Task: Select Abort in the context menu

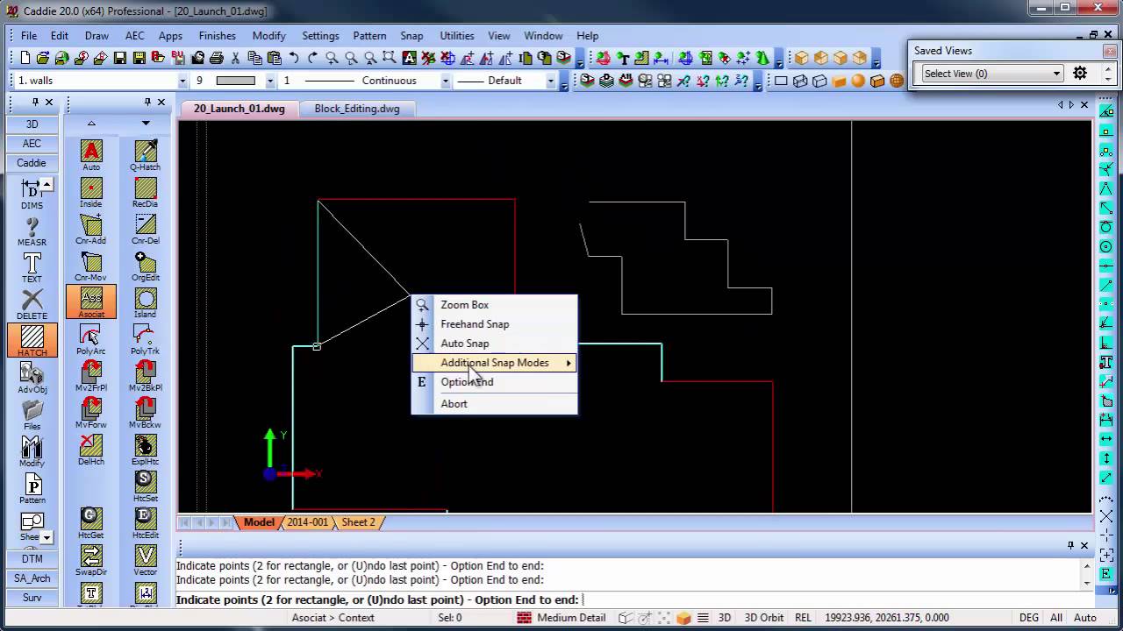Action: [495, 404]
